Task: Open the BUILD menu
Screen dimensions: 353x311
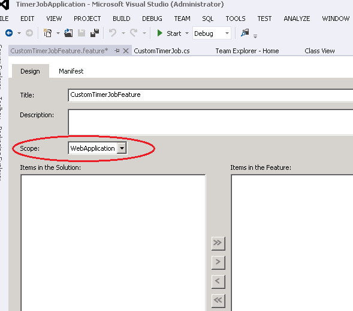Action: pos(121,19)
